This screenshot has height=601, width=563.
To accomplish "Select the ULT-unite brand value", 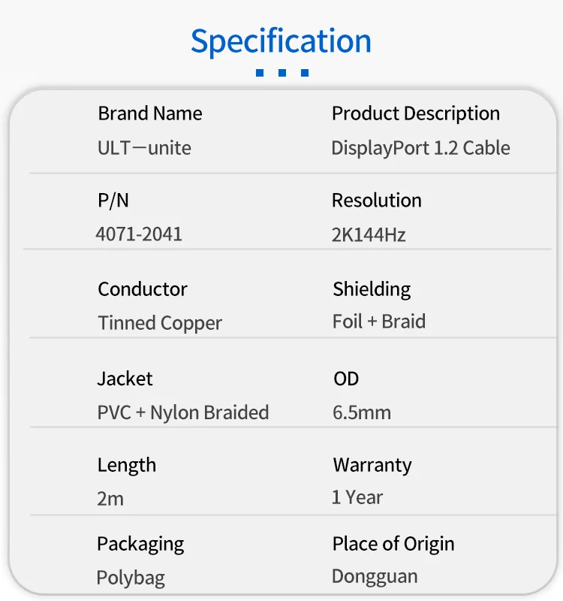I will [144, 148].
